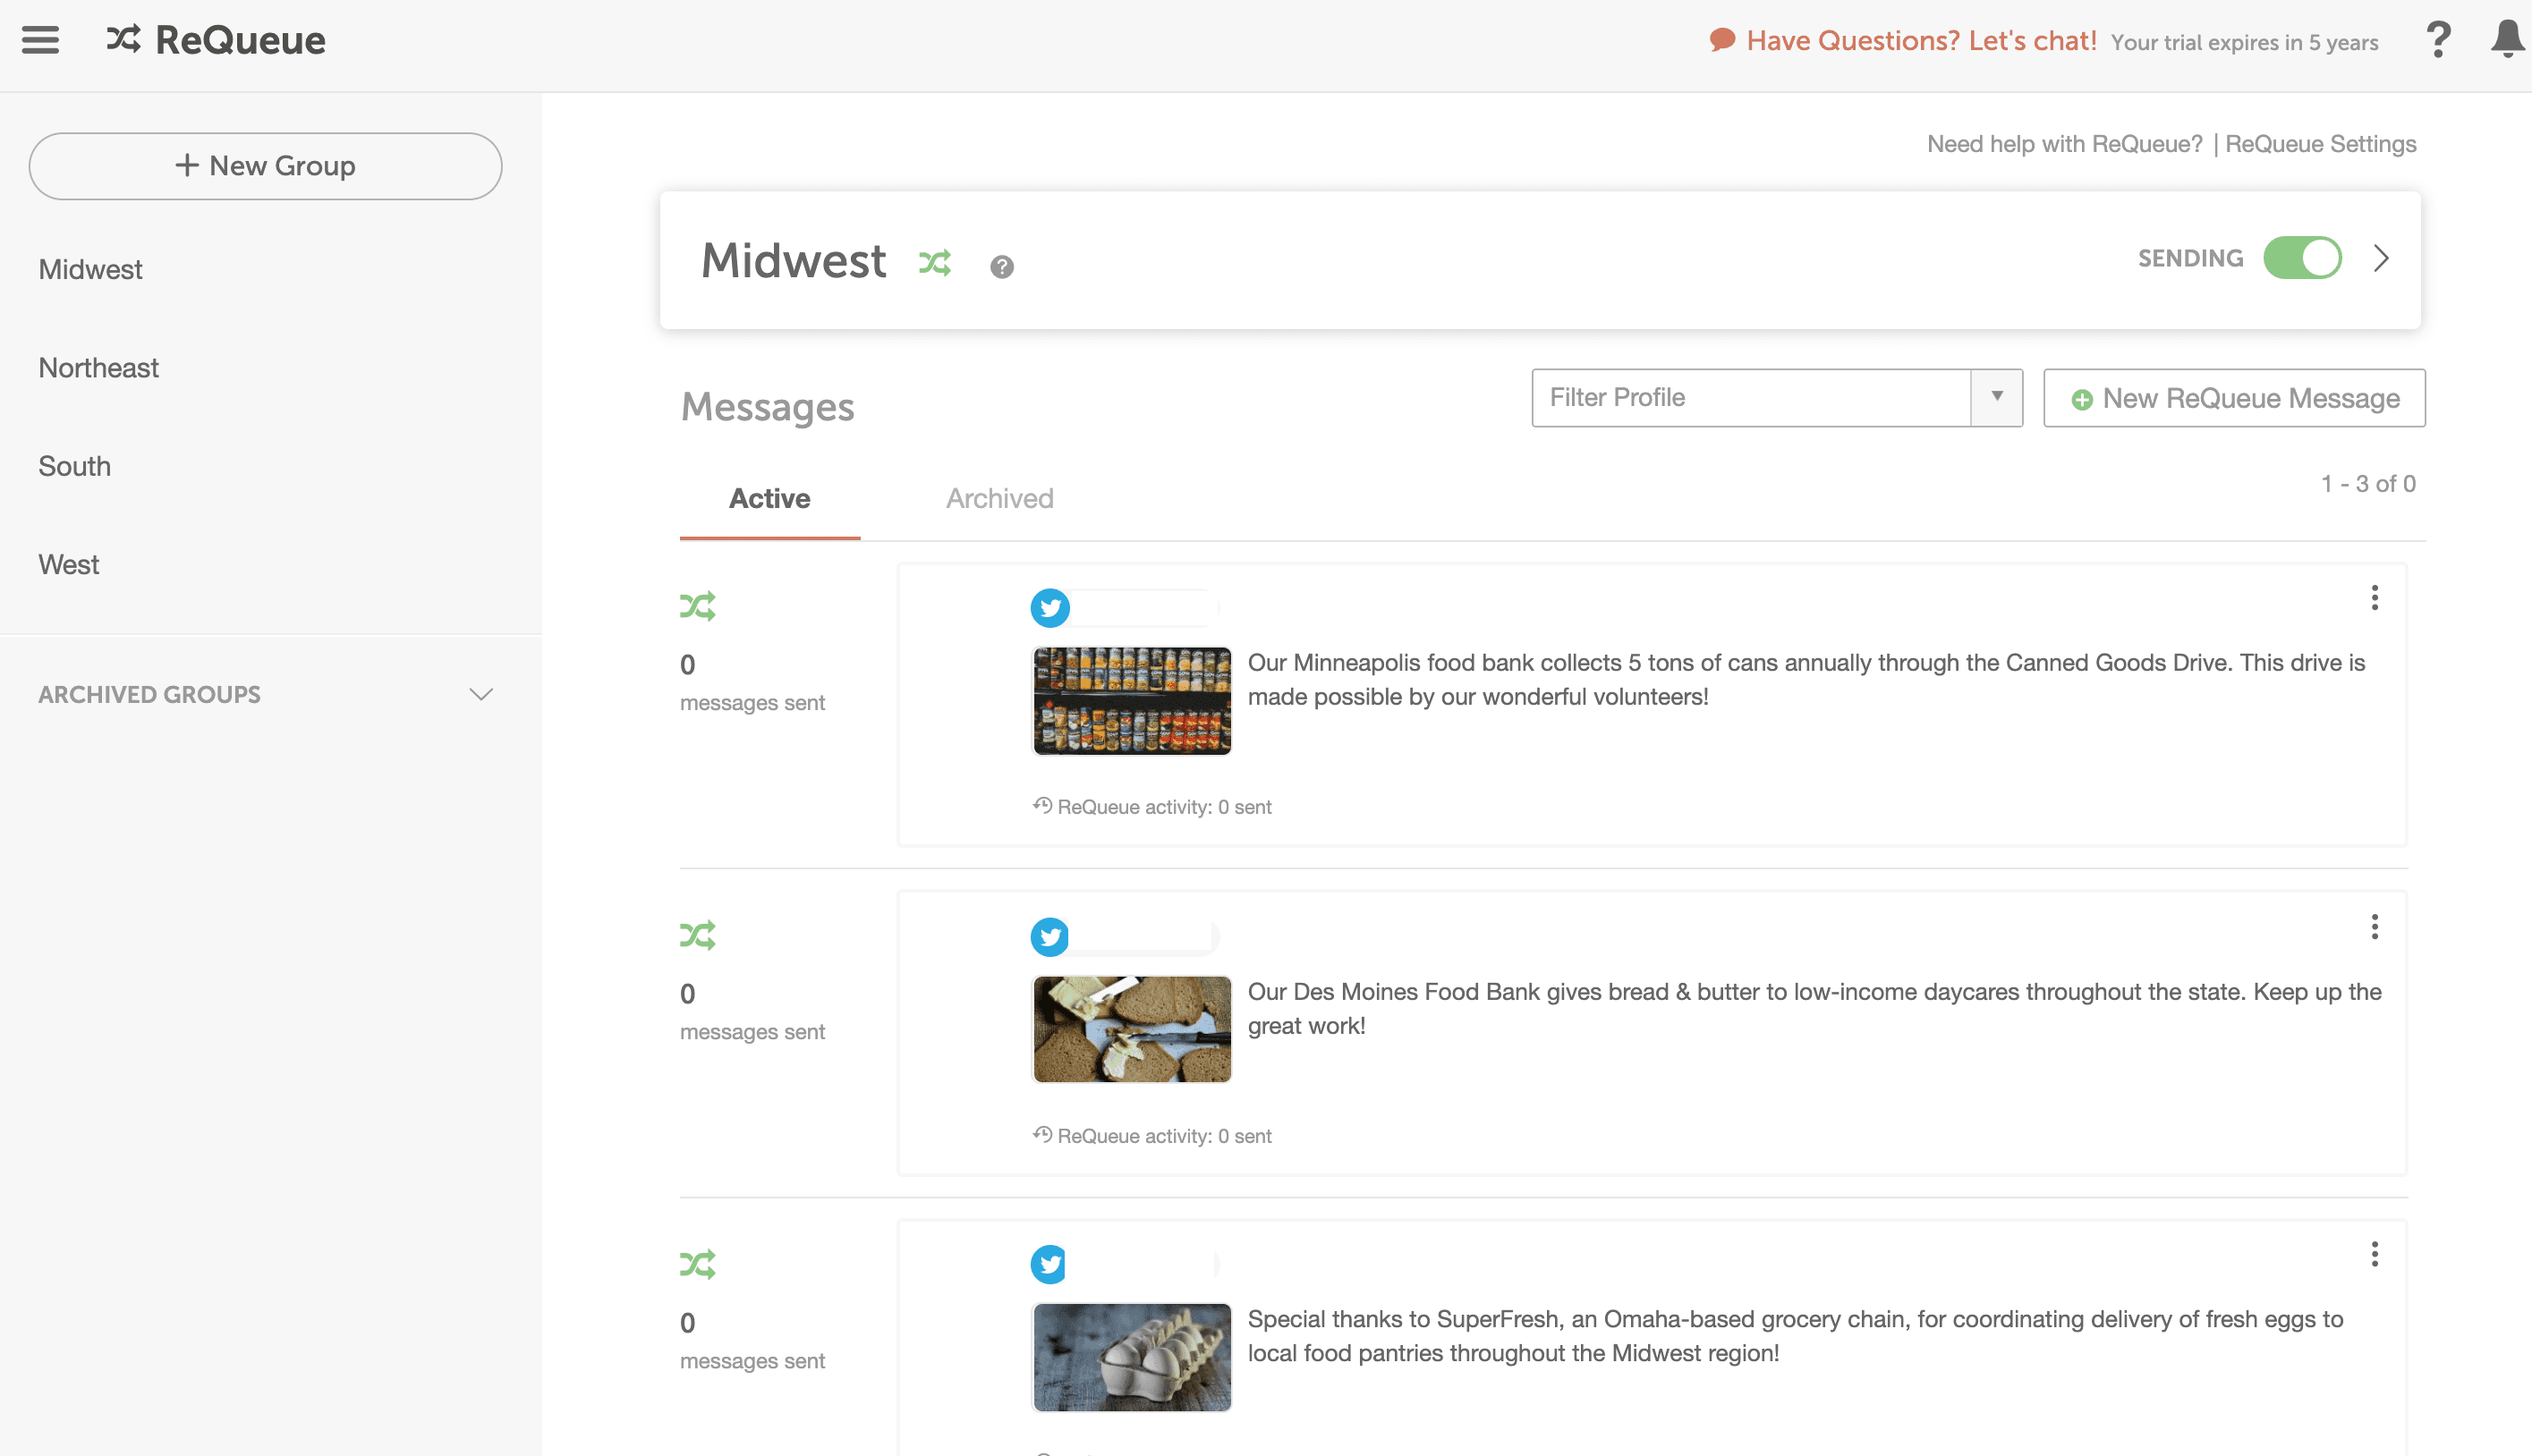Open the Filter Profile dropdown arrow
Screen dimensions: 2532x1456
pyautogui.click(x=1997, y=397)
